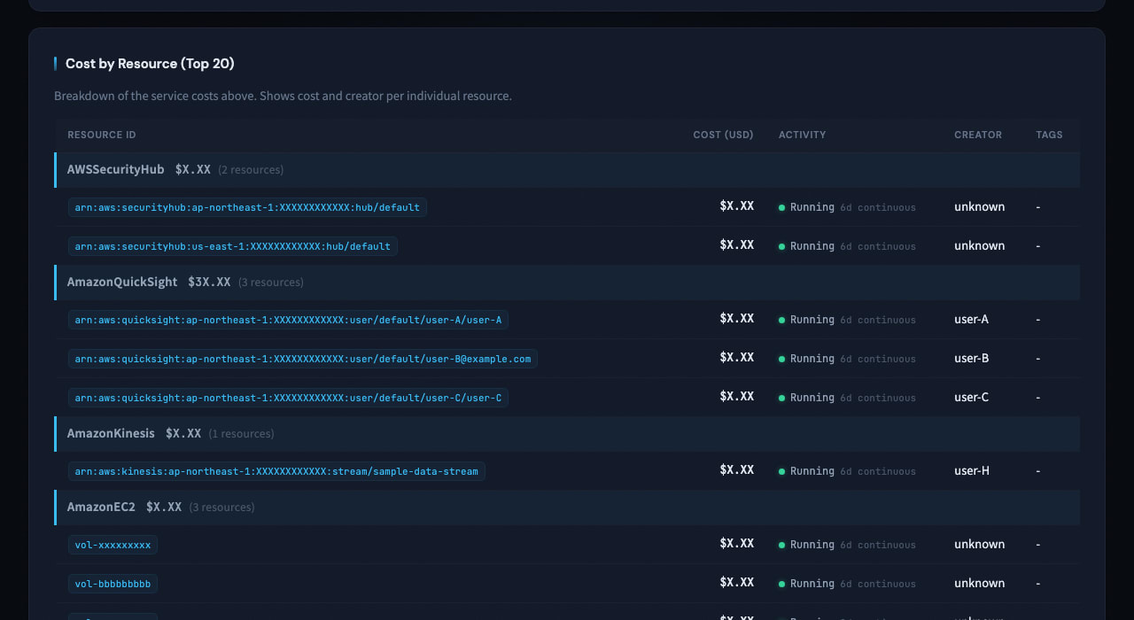
Task: Click the status icon on the user-B@example.com row
Action: pyautogui.click(x=781, y=358)
